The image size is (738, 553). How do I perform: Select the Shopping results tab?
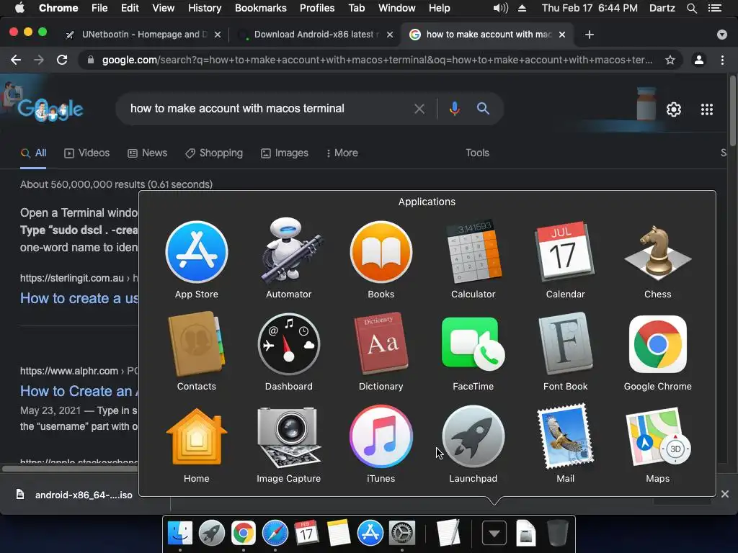(x=214, y=153)
